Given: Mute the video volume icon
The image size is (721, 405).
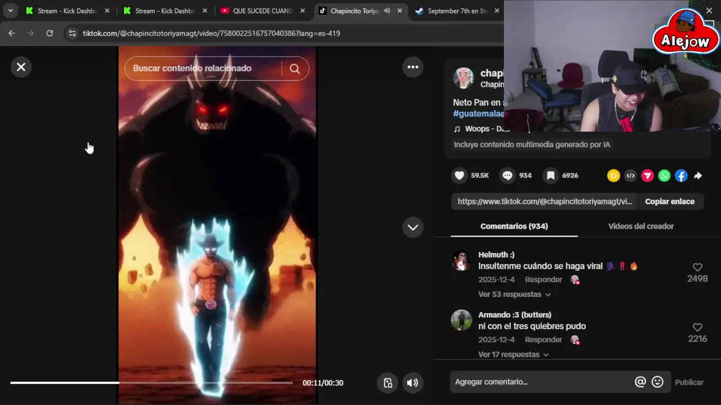Looking at the screenshot, I should [412, 383].
